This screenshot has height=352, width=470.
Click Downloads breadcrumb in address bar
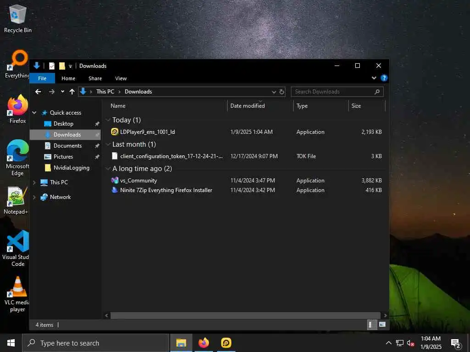tap(138, 92)
